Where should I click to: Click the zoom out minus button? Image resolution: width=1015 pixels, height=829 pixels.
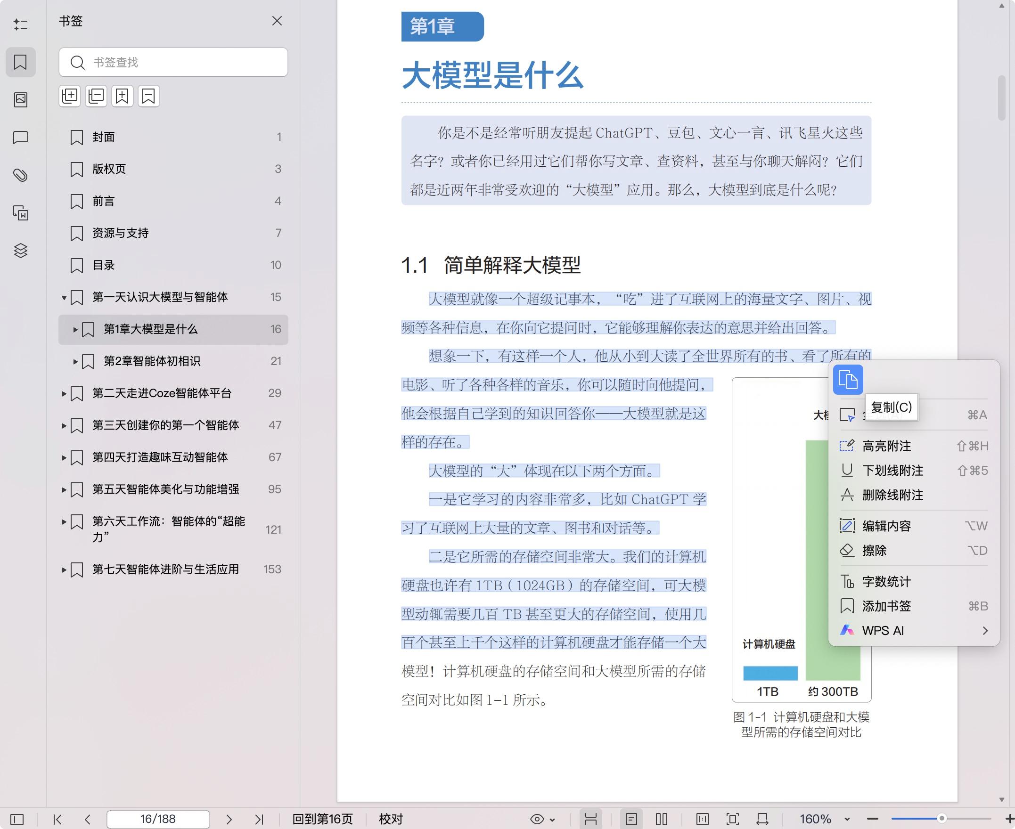(873, 819)
